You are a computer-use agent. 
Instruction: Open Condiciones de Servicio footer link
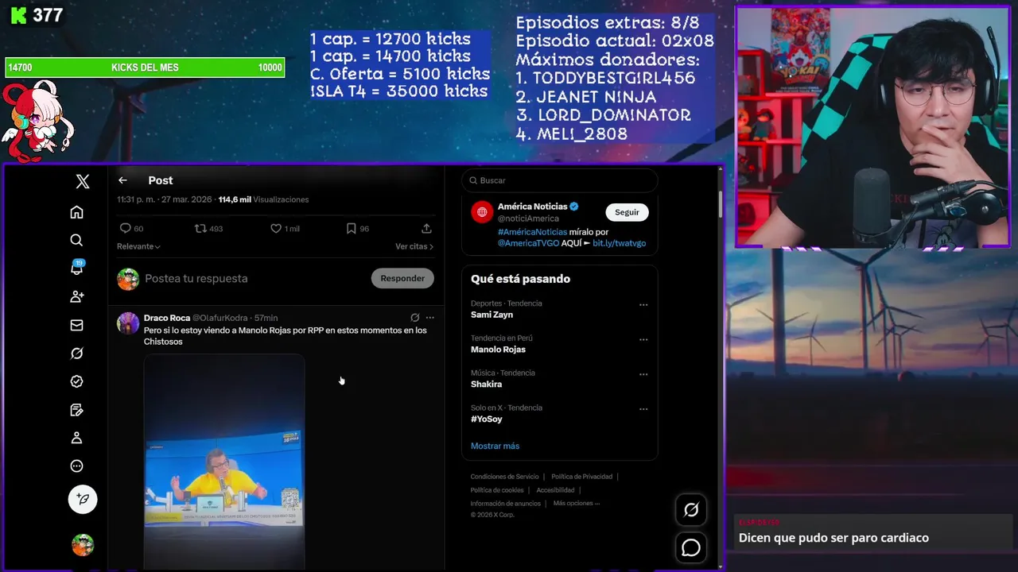[504, 477]
